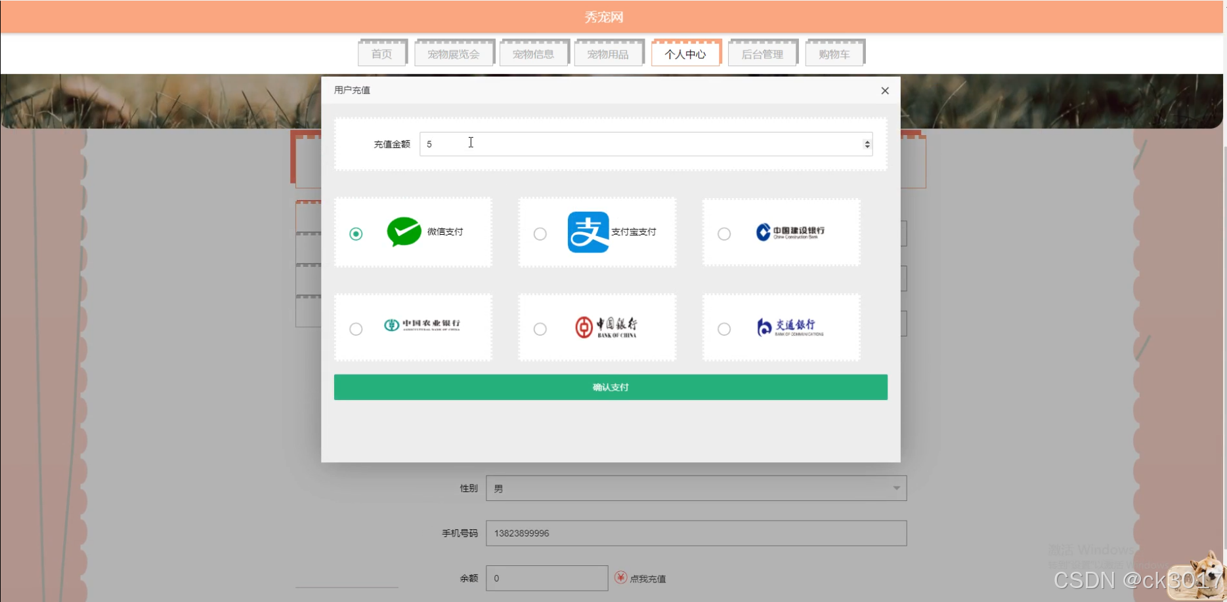Click the 微信支付 label text
Viewport: 1227px width, 602px height.
click(x=445, y=232)
